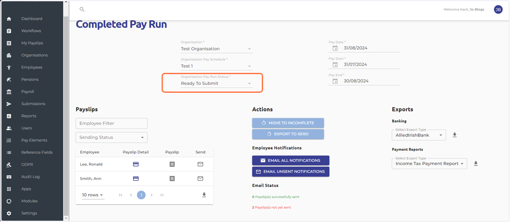
Task: Open the Sending Status dropdown
Action: (111, 137)
